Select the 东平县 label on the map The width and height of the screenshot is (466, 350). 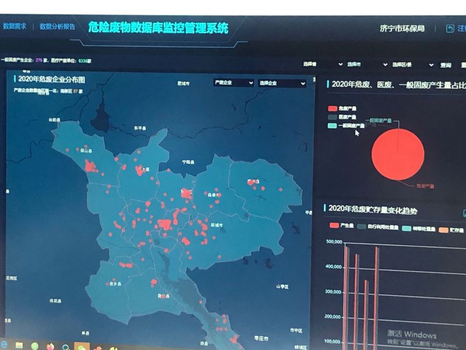coord(140,128)
